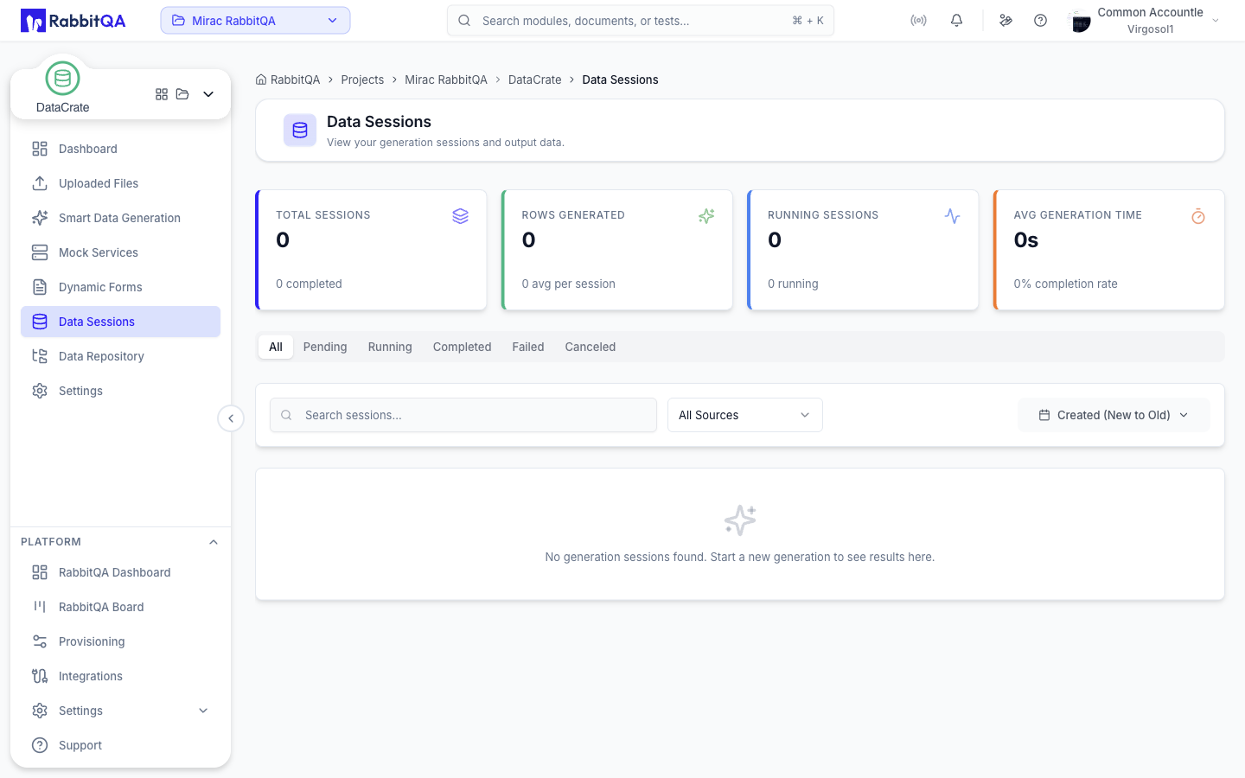The height and width of the screenshot is (778, 1245).
Task: Click the home icon in breadcrumb
Action: click(x=261, y=80)
